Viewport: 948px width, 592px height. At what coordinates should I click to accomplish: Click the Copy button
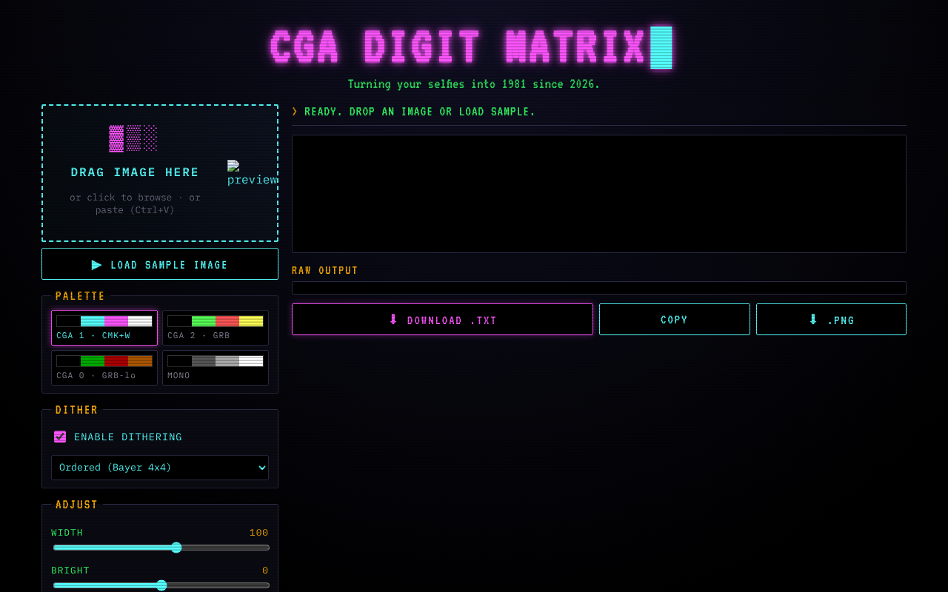(675, 320)
